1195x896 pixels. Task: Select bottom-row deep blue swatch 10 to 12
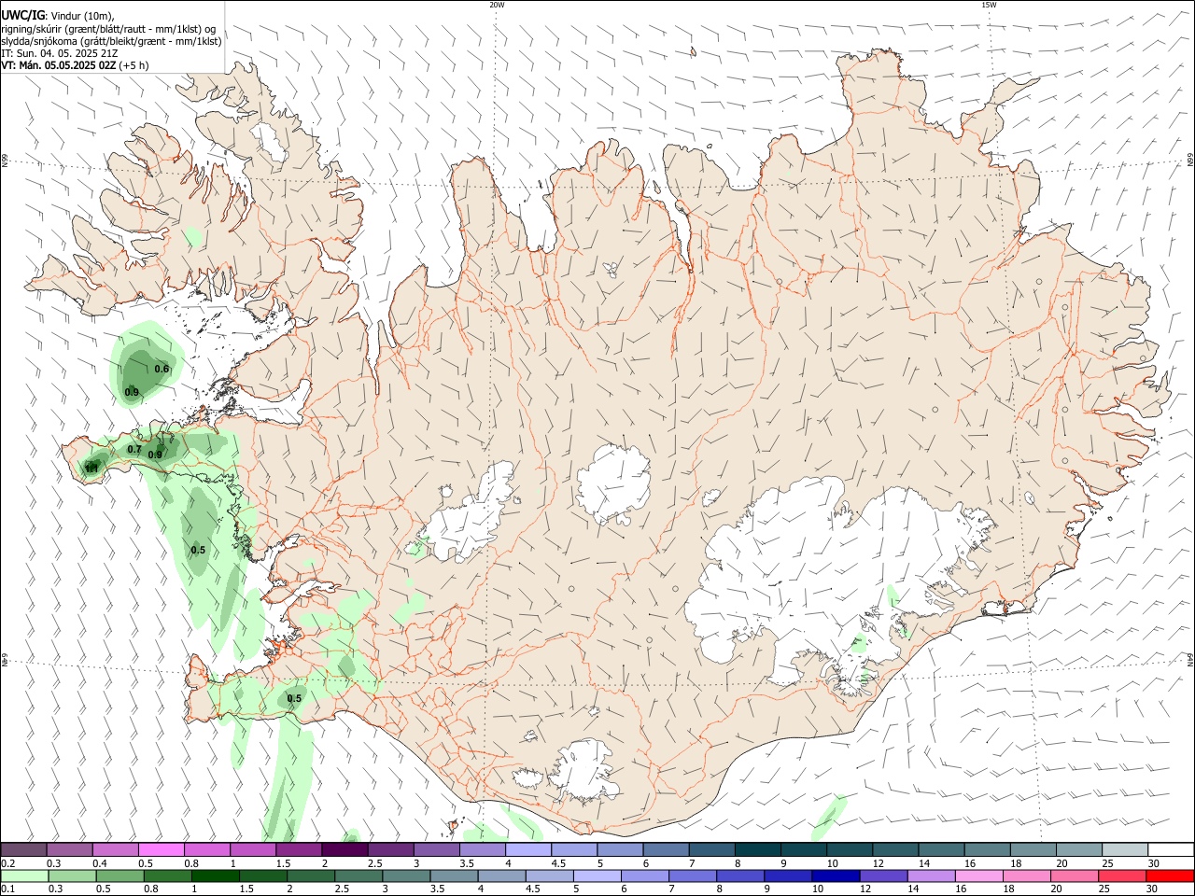coord(836,875)
